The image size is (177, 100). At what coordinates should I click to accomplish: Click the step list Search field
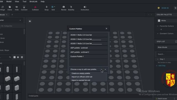(167, 54)
